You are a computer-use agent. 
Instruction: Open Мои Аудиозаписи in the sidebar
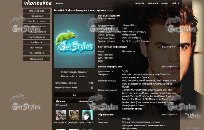(x=36, y=32)
